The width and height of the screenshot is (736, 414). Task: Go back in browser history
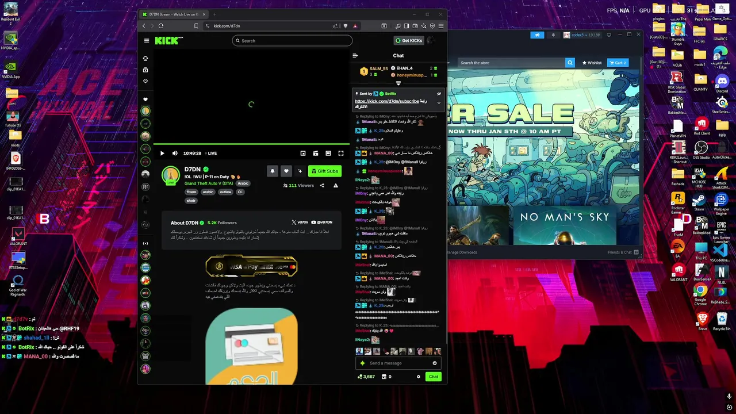tap(144, 26)
